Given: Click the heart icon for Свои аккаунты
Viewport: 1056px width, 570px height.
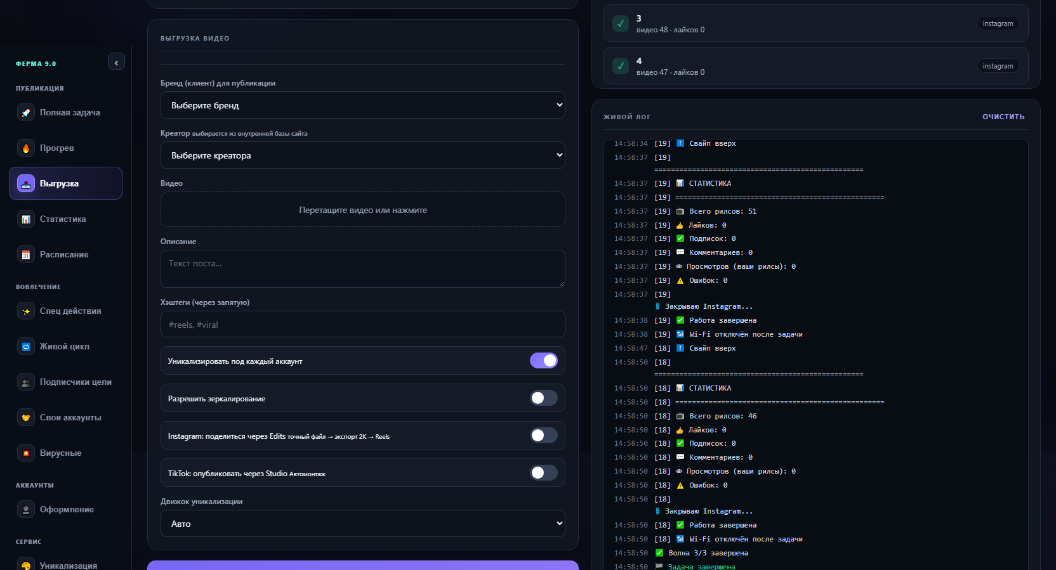Looking at the screenshot, I should (26, 418).
